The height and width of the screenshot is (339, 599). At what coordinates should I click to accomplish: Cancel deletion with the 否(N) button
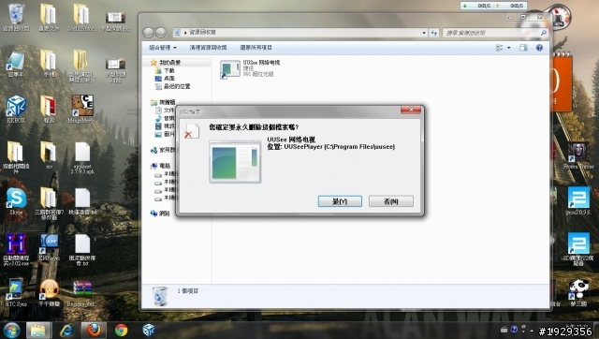[391, 201]
